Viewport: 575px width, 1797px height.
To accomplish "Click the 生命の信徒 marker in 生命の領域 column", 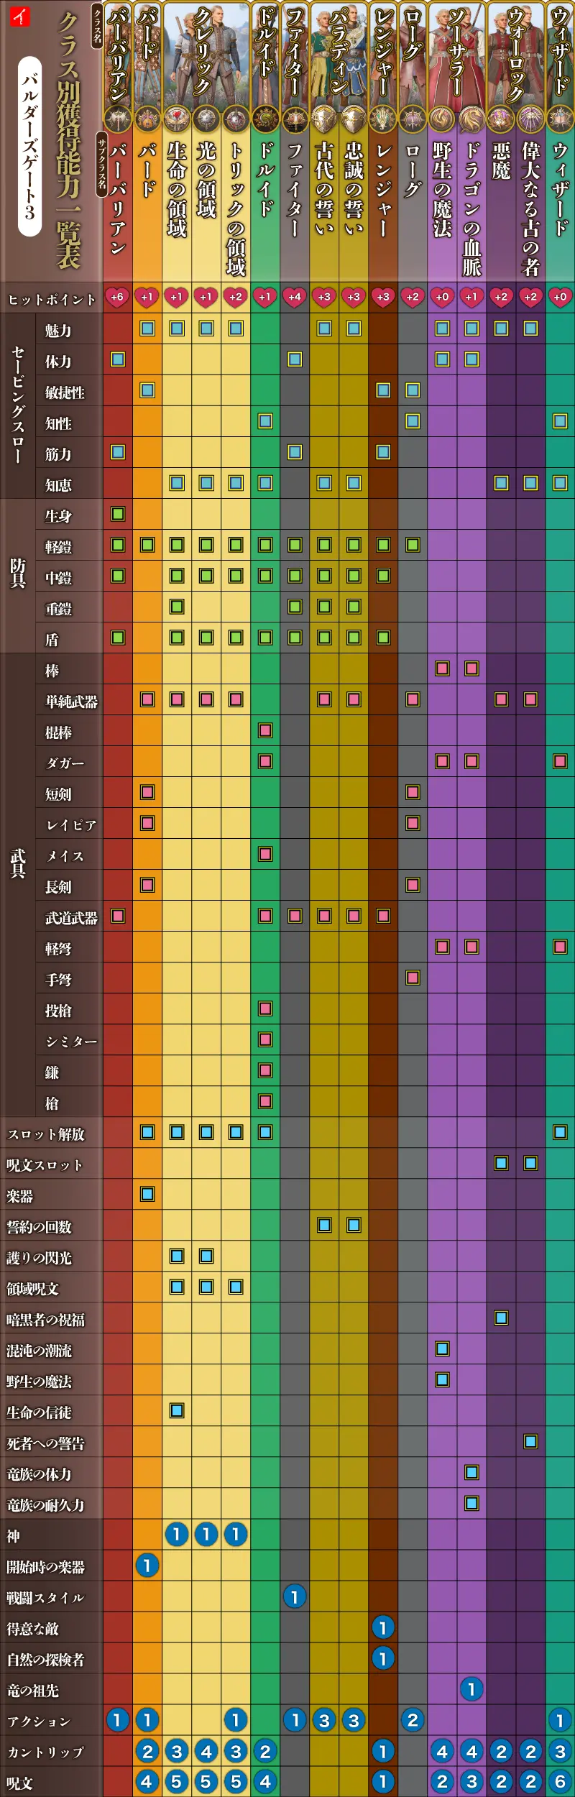I will (177, 1410).
